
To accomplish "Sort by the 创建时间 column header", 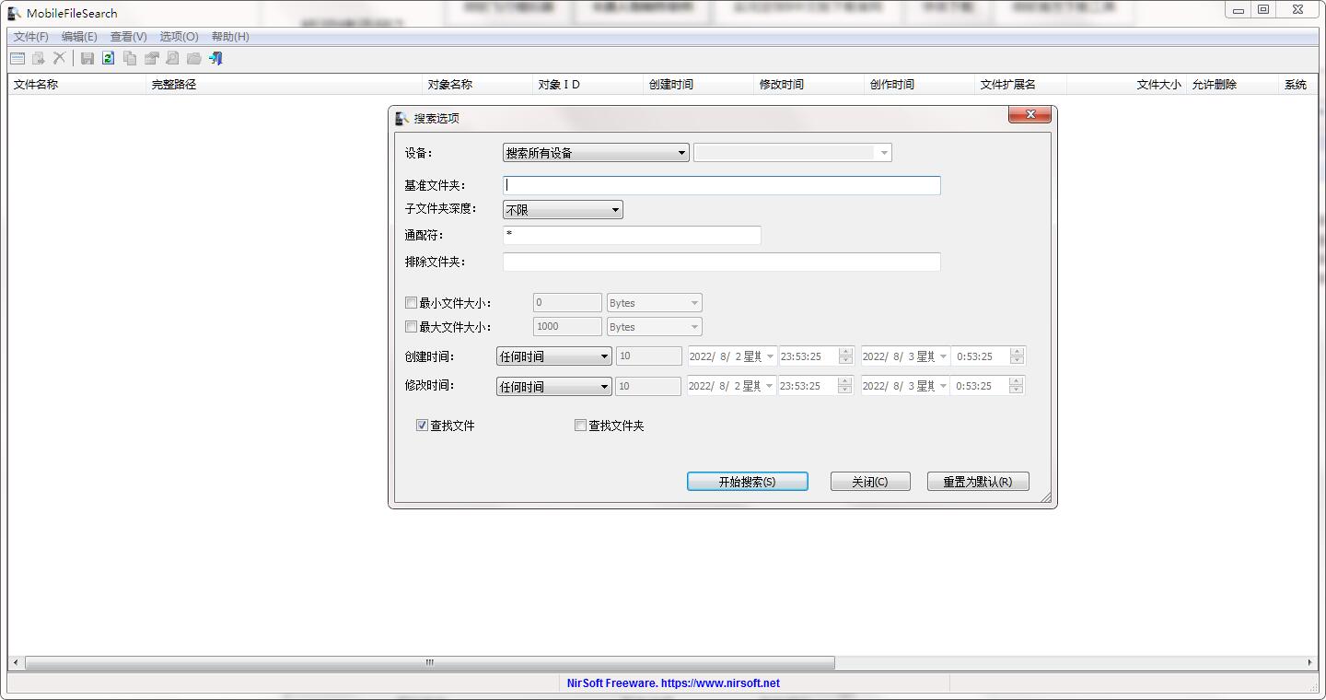I will (699, 84).
